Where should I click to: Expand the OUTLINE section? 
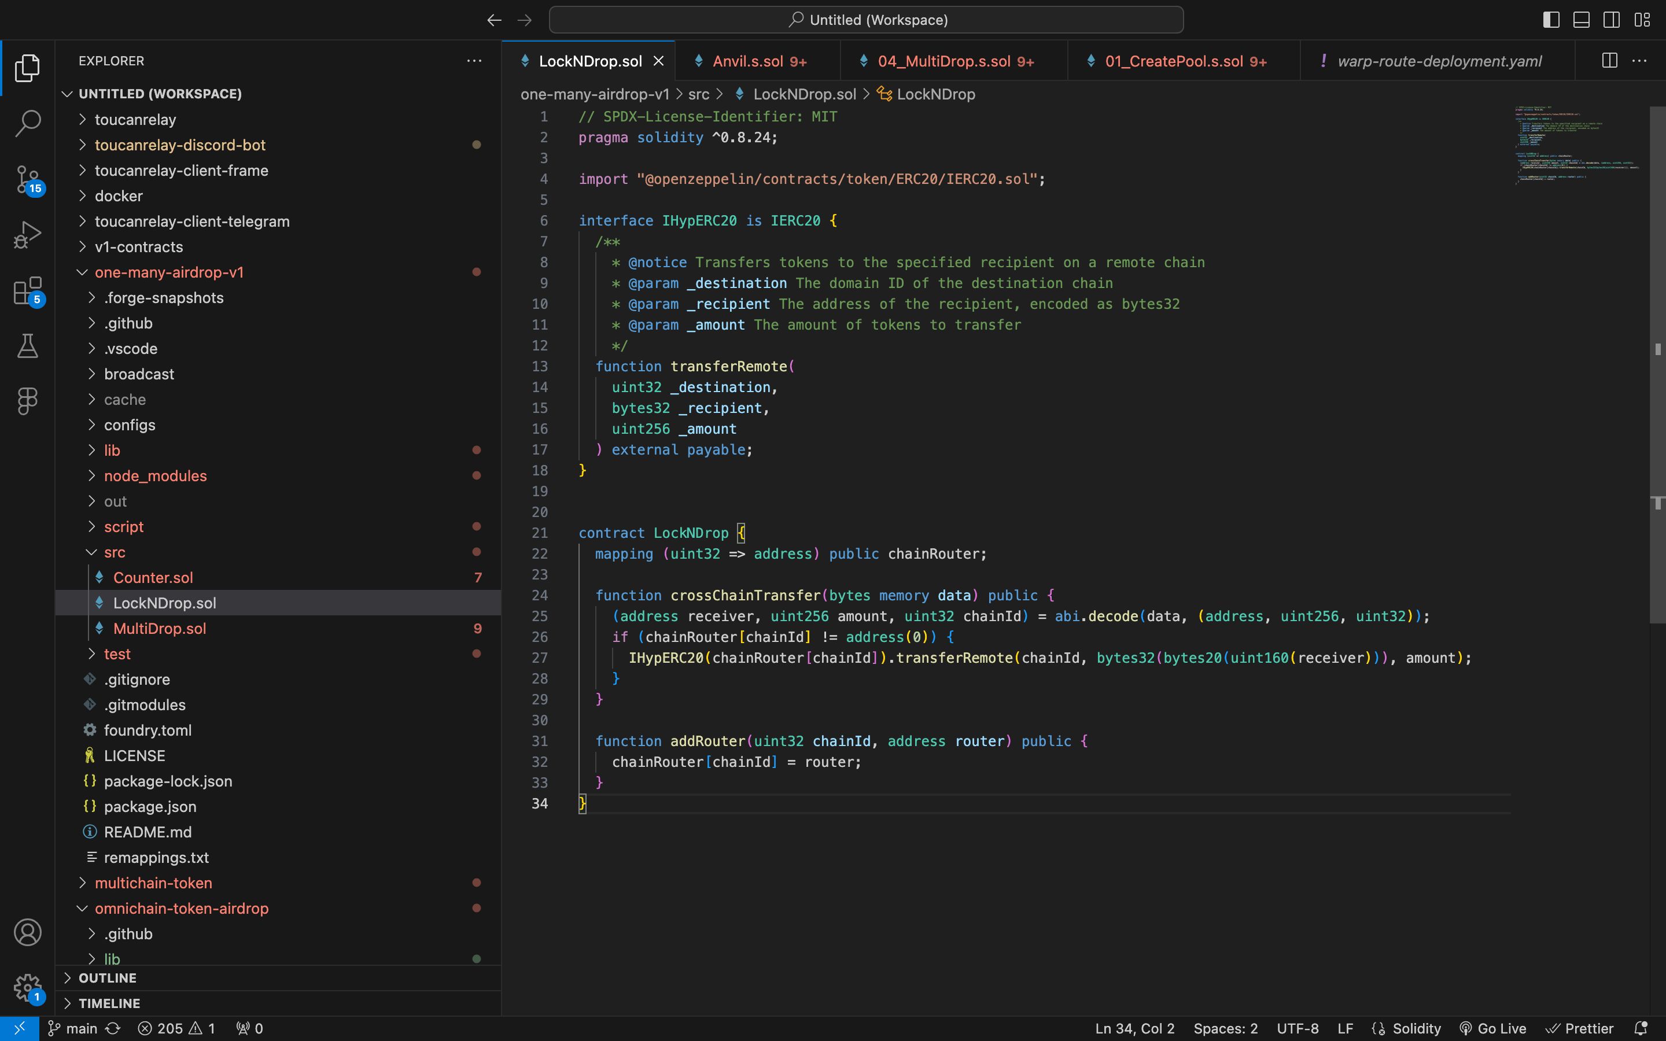click(278, 977)
